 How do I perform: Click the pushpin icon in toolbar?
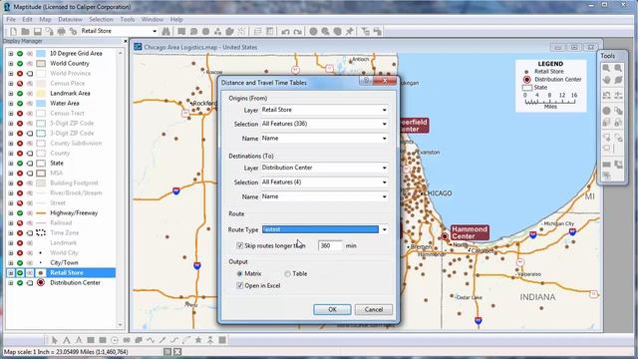click(x=350, y=31)
